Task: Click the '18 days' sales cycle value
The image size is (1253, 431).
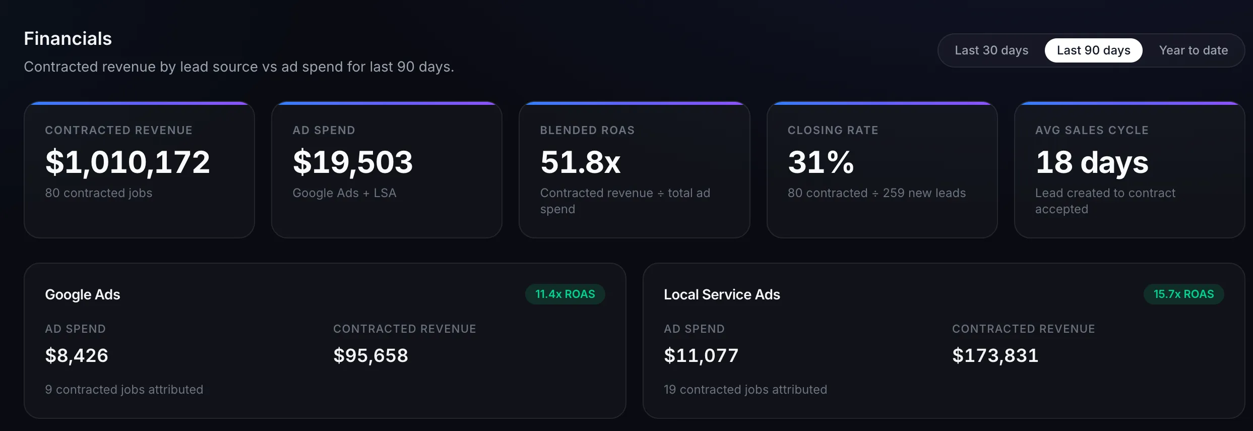Action: pos(1092,162)
